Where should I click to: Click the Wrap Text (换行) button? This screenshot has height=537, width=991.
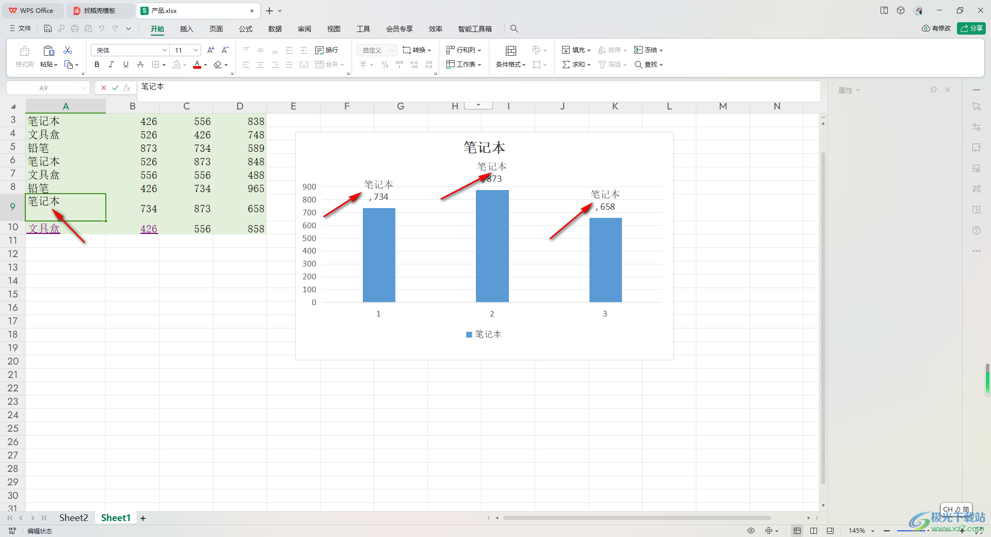[x=327, y=50]
